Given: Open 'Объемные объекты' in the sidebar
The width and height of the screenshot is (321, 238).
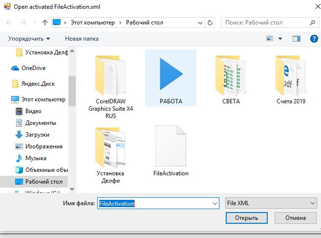Looking at the screenshot, I should point(42,170).
